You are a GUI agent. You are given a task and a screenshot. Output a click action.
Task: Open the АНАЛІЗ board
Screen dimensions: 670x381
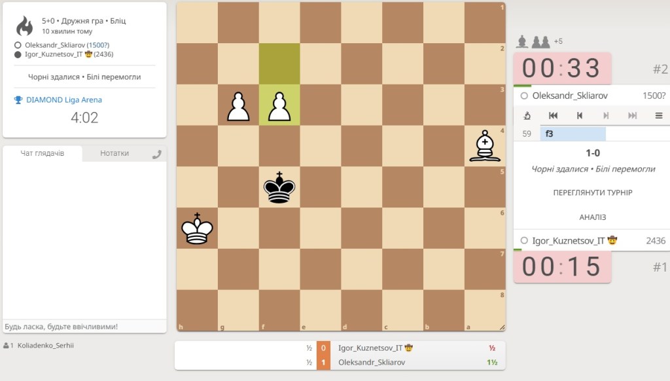click(x=593, y=217)
